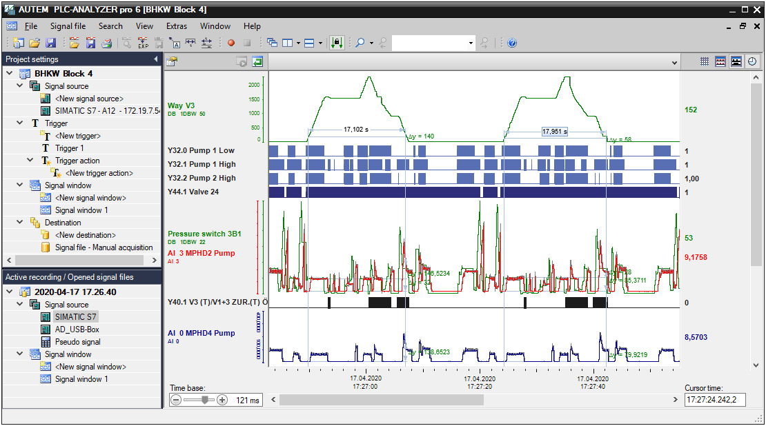Viewport: 766px width, 426px height.
Task: Toggle the black signal view mode button
Action: [736, 61]
